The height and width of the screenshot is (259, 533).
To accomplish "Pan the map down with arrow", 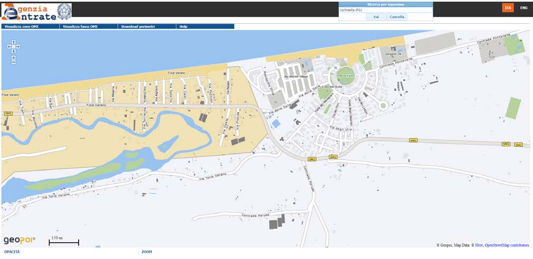I will pos(13,51).
